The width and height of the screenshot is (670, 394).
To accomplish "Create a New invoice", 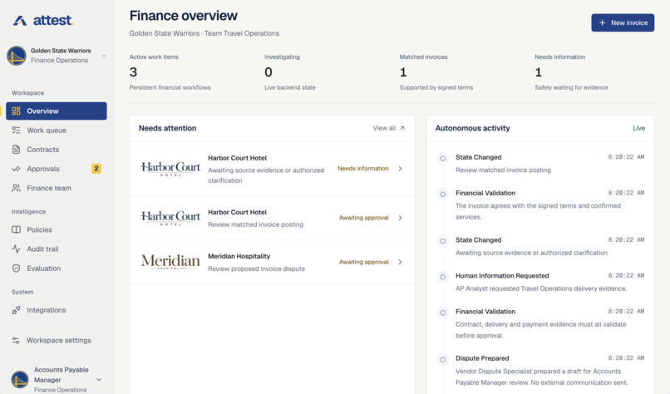I will (623, 22).
